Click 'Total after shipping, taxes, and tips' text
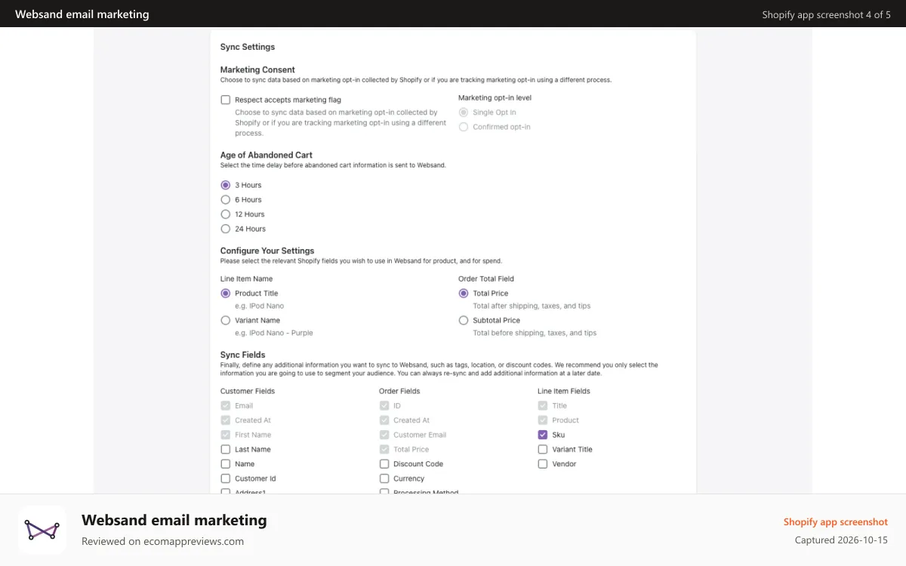Screen dimensions: 906x566 click(532, 306)
